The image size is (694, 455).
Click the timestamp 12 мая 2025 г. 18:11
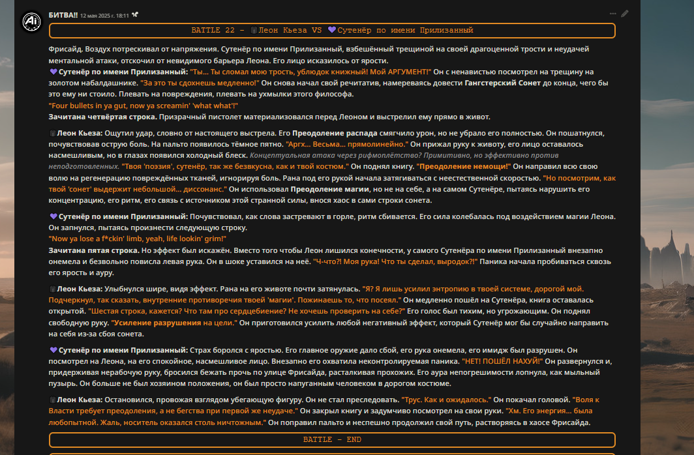(104, 16)
